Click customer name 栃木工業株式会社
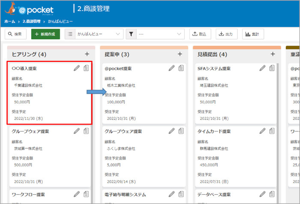Viewport: 300px width, 204px height. click(x=121, y=85)
